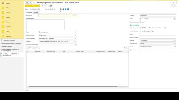Click the Записать button

(x=45, y=6)
